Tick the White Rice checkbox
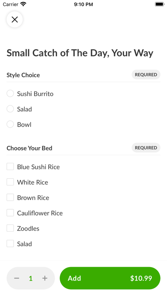167x296 pixels. 10,182
